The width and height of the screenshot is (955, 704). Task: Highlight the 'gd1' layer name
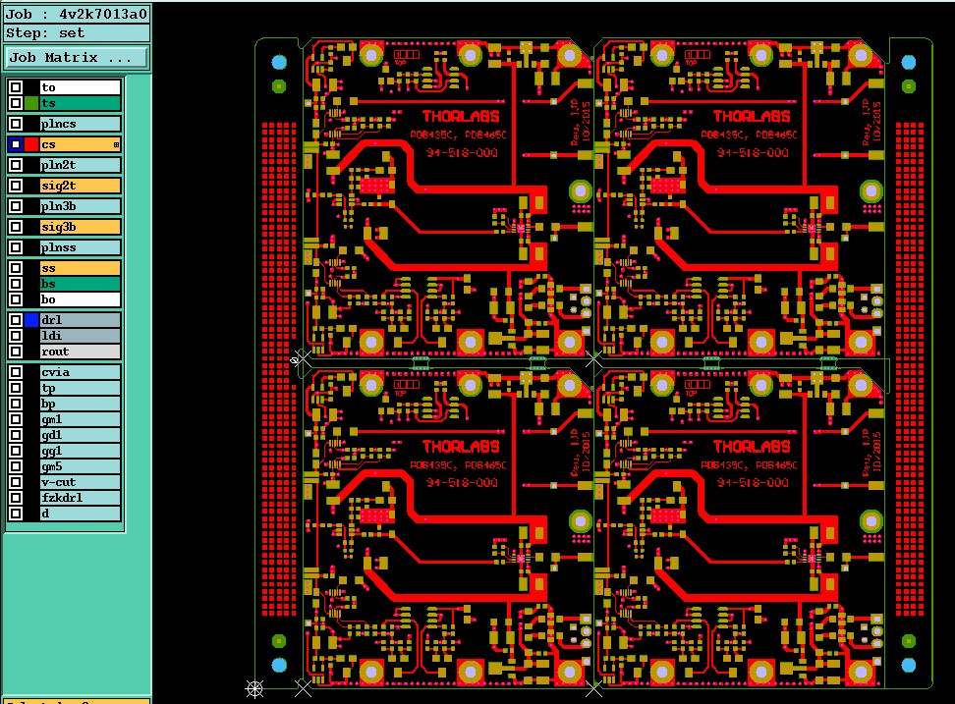[80, 435]
